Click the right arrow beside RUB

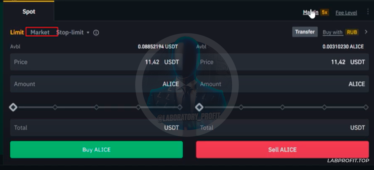366,32
